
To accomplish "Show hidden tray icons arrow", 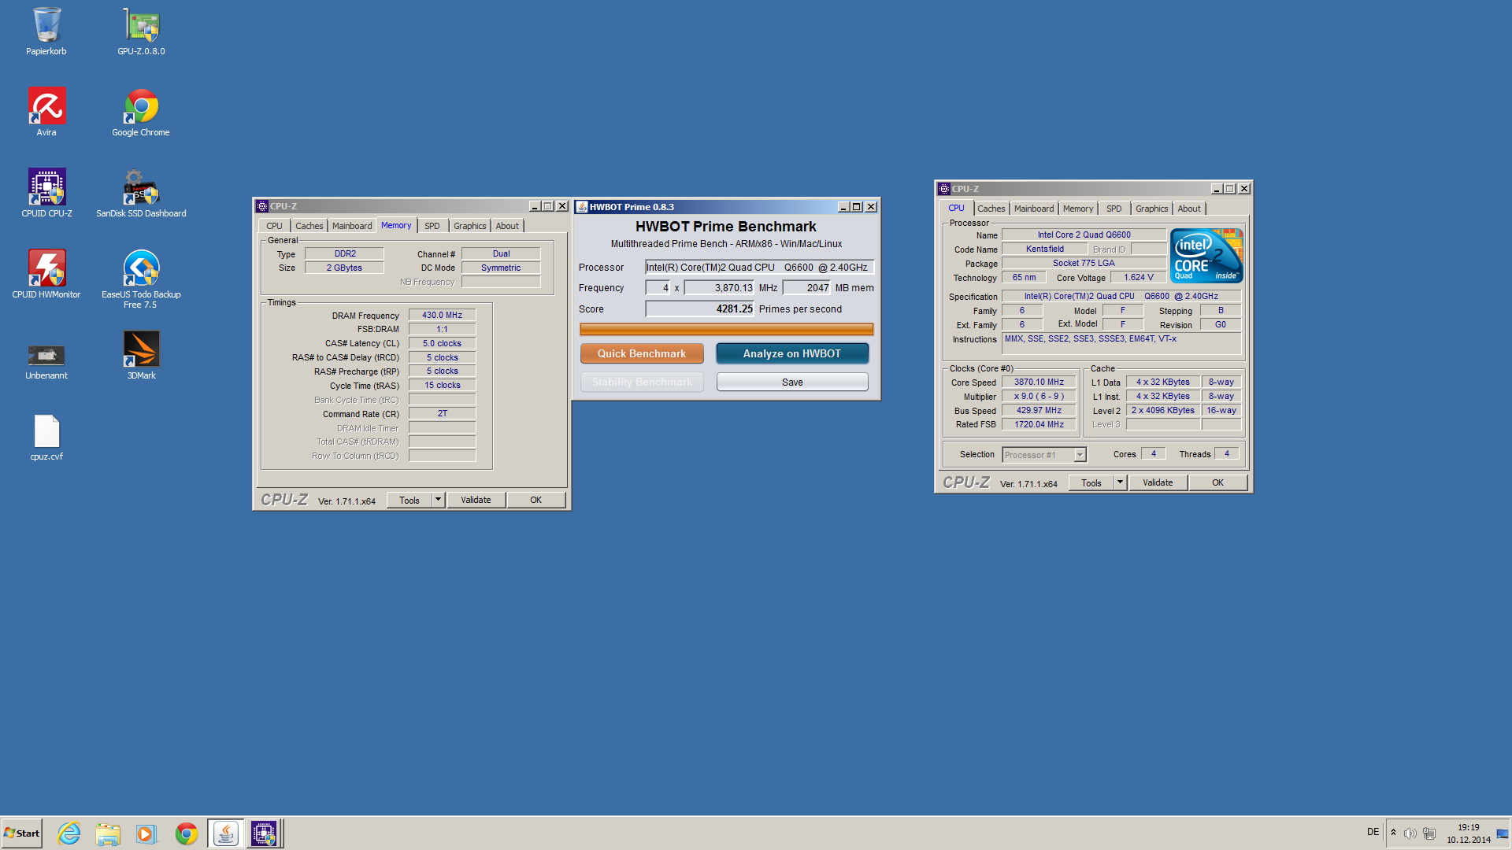I will click(1393, 833).
